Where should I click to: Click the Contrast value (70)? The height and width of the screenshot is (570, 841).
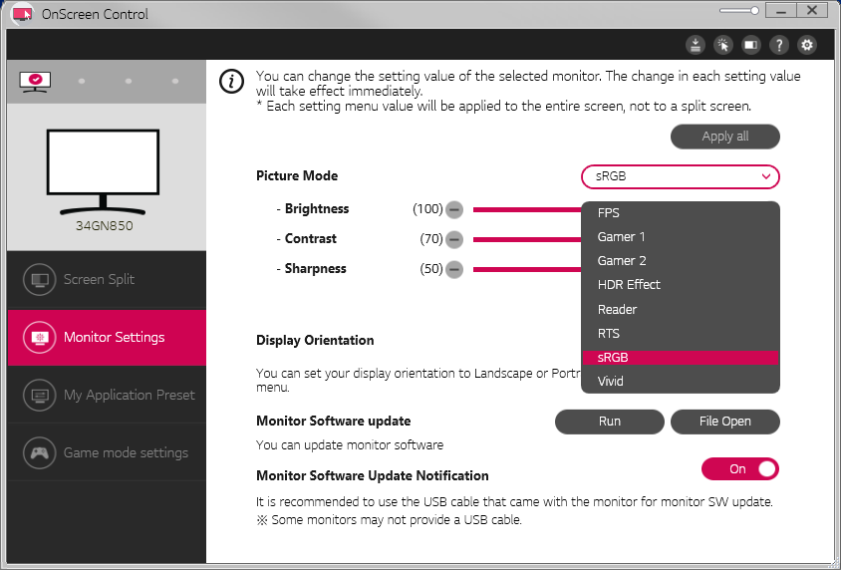point(431,239)
